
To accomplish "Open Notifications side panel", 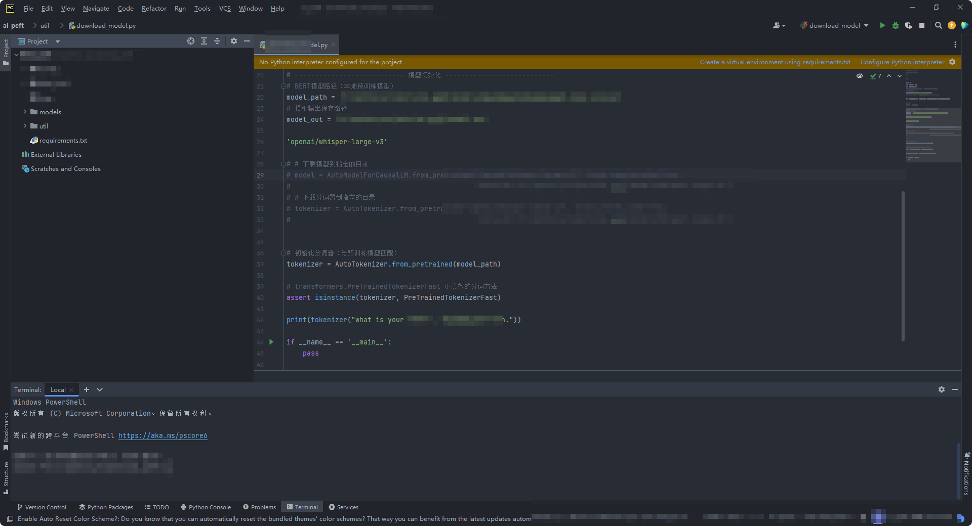I will click(966, 473).
